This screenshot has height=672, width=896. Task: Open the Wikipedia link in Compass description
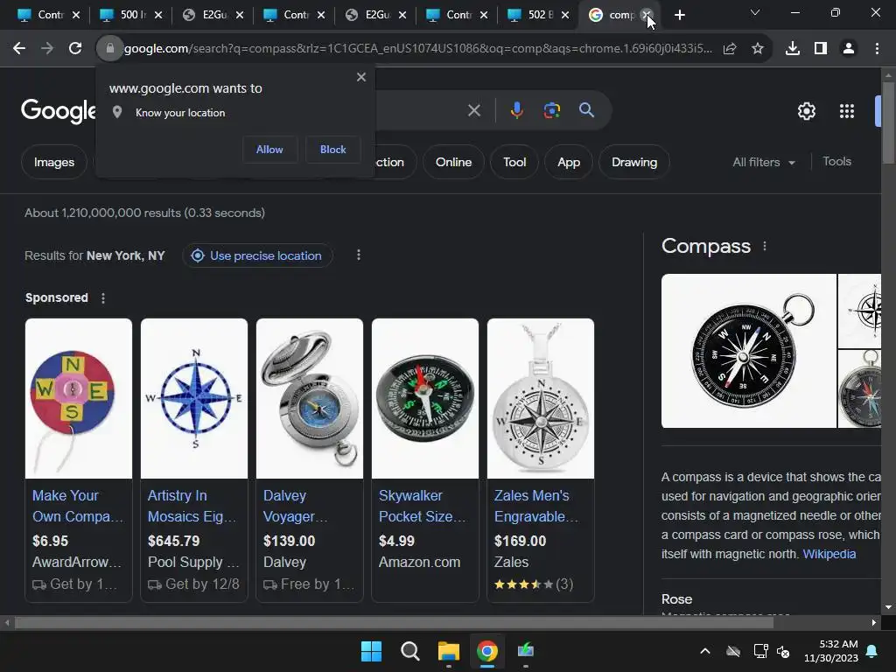coord(829,554)
